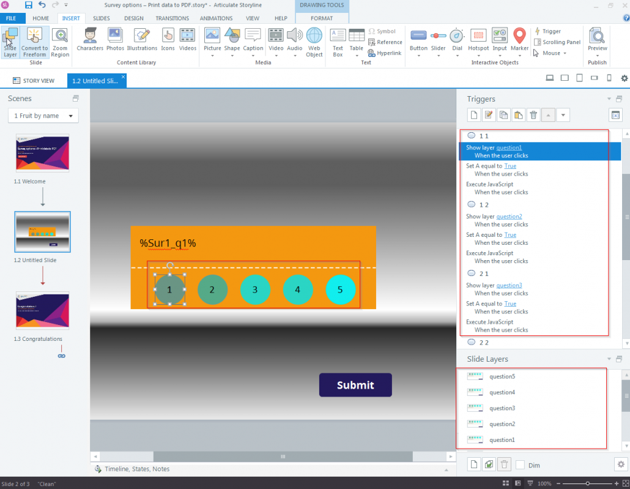Click the question2 layer link in triggers
This screenshot has width=630, height=489.
[508, 216]
